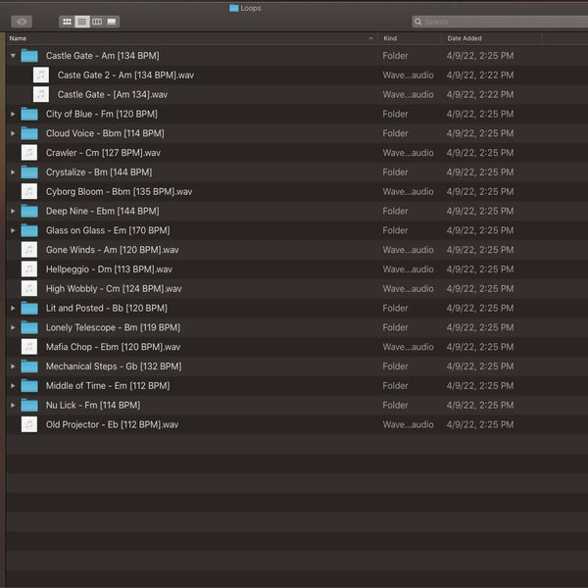This screenshot has height=588, width=588.
Task: Select Old Projector - Eb wav file
Action: (112, 424)
